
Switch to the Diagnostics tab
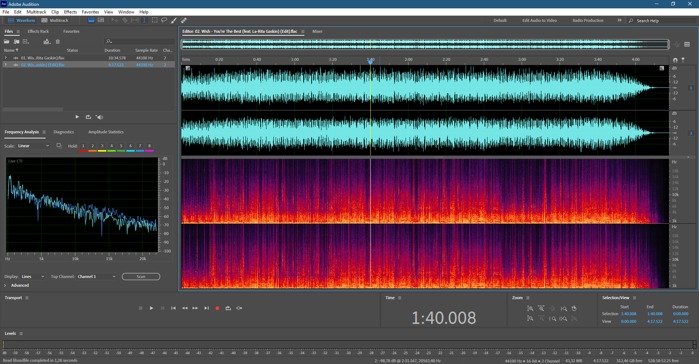tap(64, 132)
